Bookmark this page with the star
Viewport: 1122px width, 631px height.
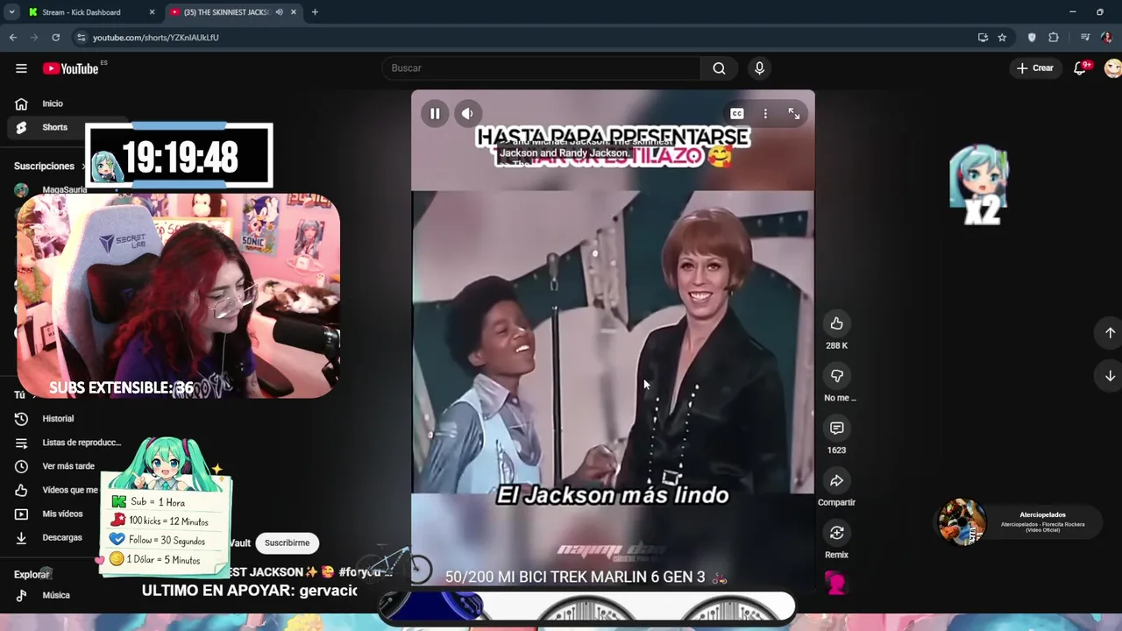tap(1002, 38)
